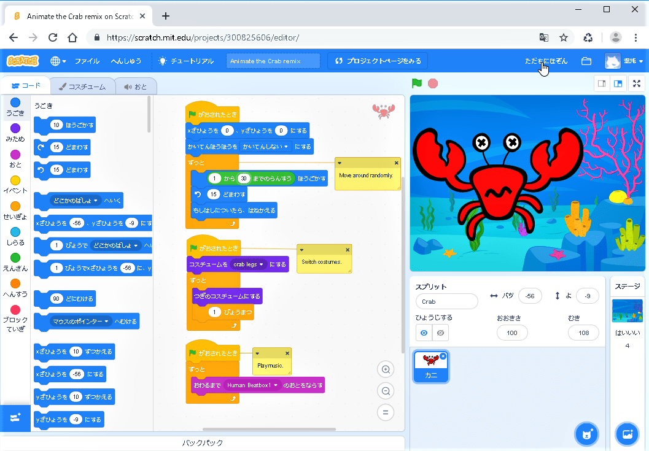Click the 10 ほうごかす palette block
This screenshot has width=649, height=451.
tap(65, 125)
